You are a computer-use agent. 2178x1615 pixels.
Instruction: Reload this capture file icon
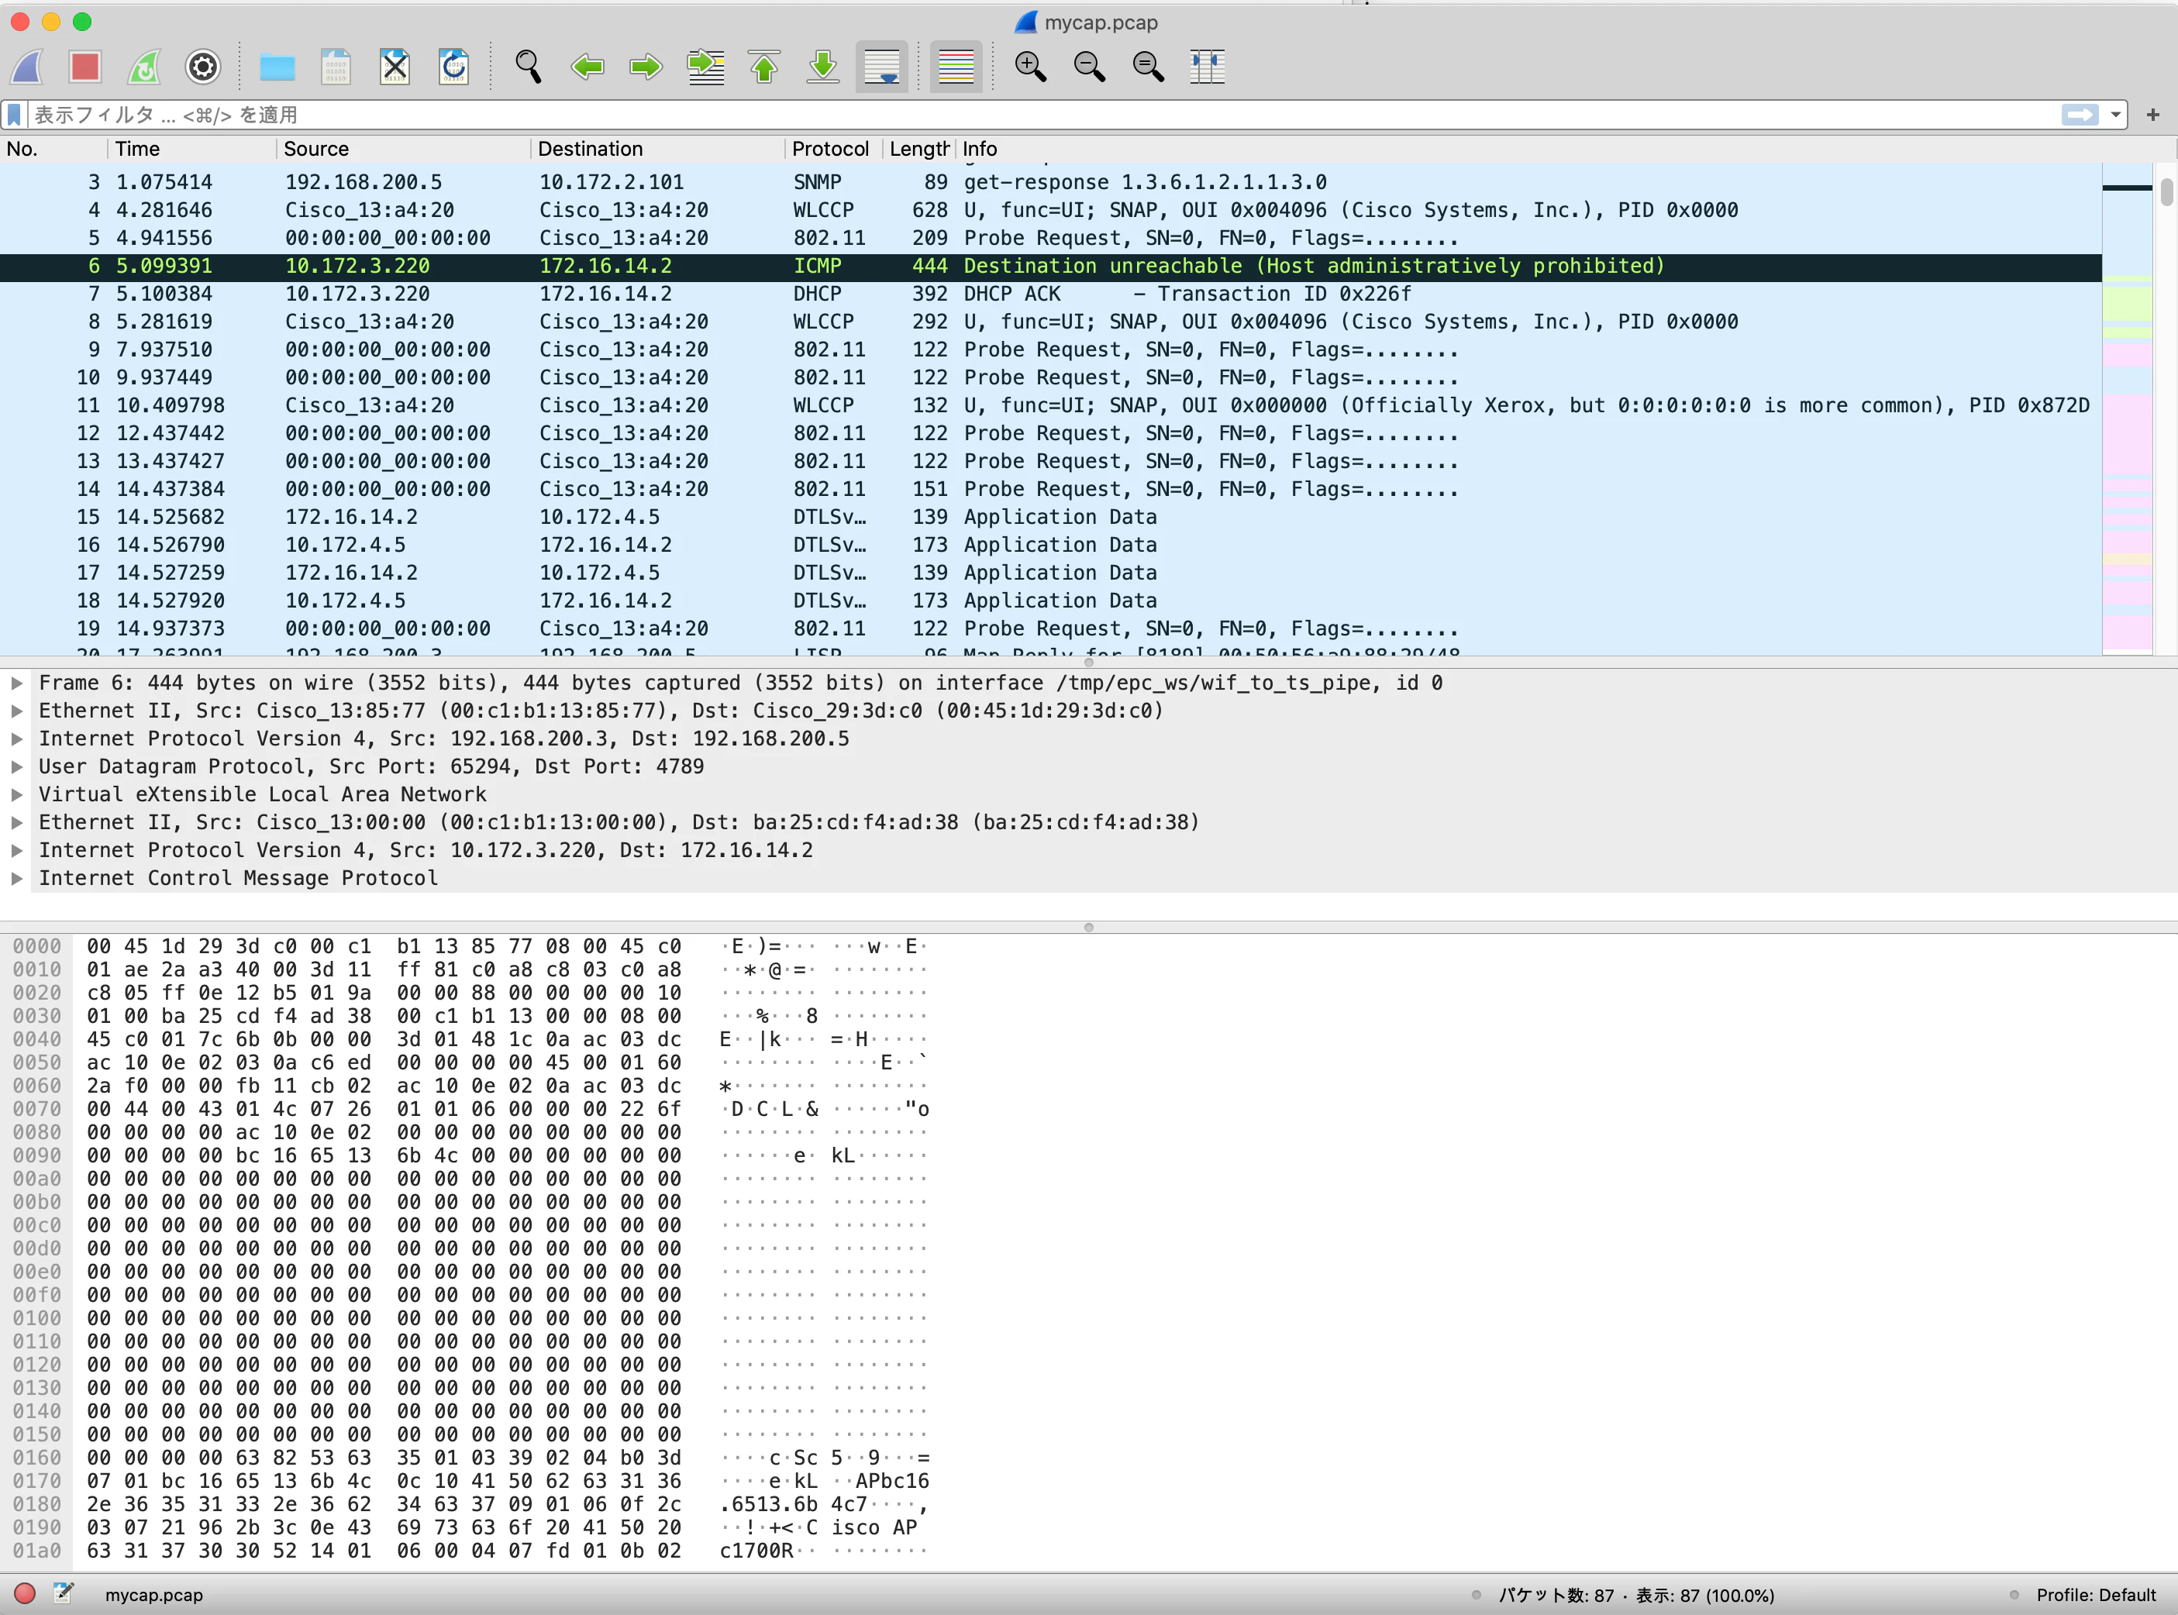click(x=453, y=67)
